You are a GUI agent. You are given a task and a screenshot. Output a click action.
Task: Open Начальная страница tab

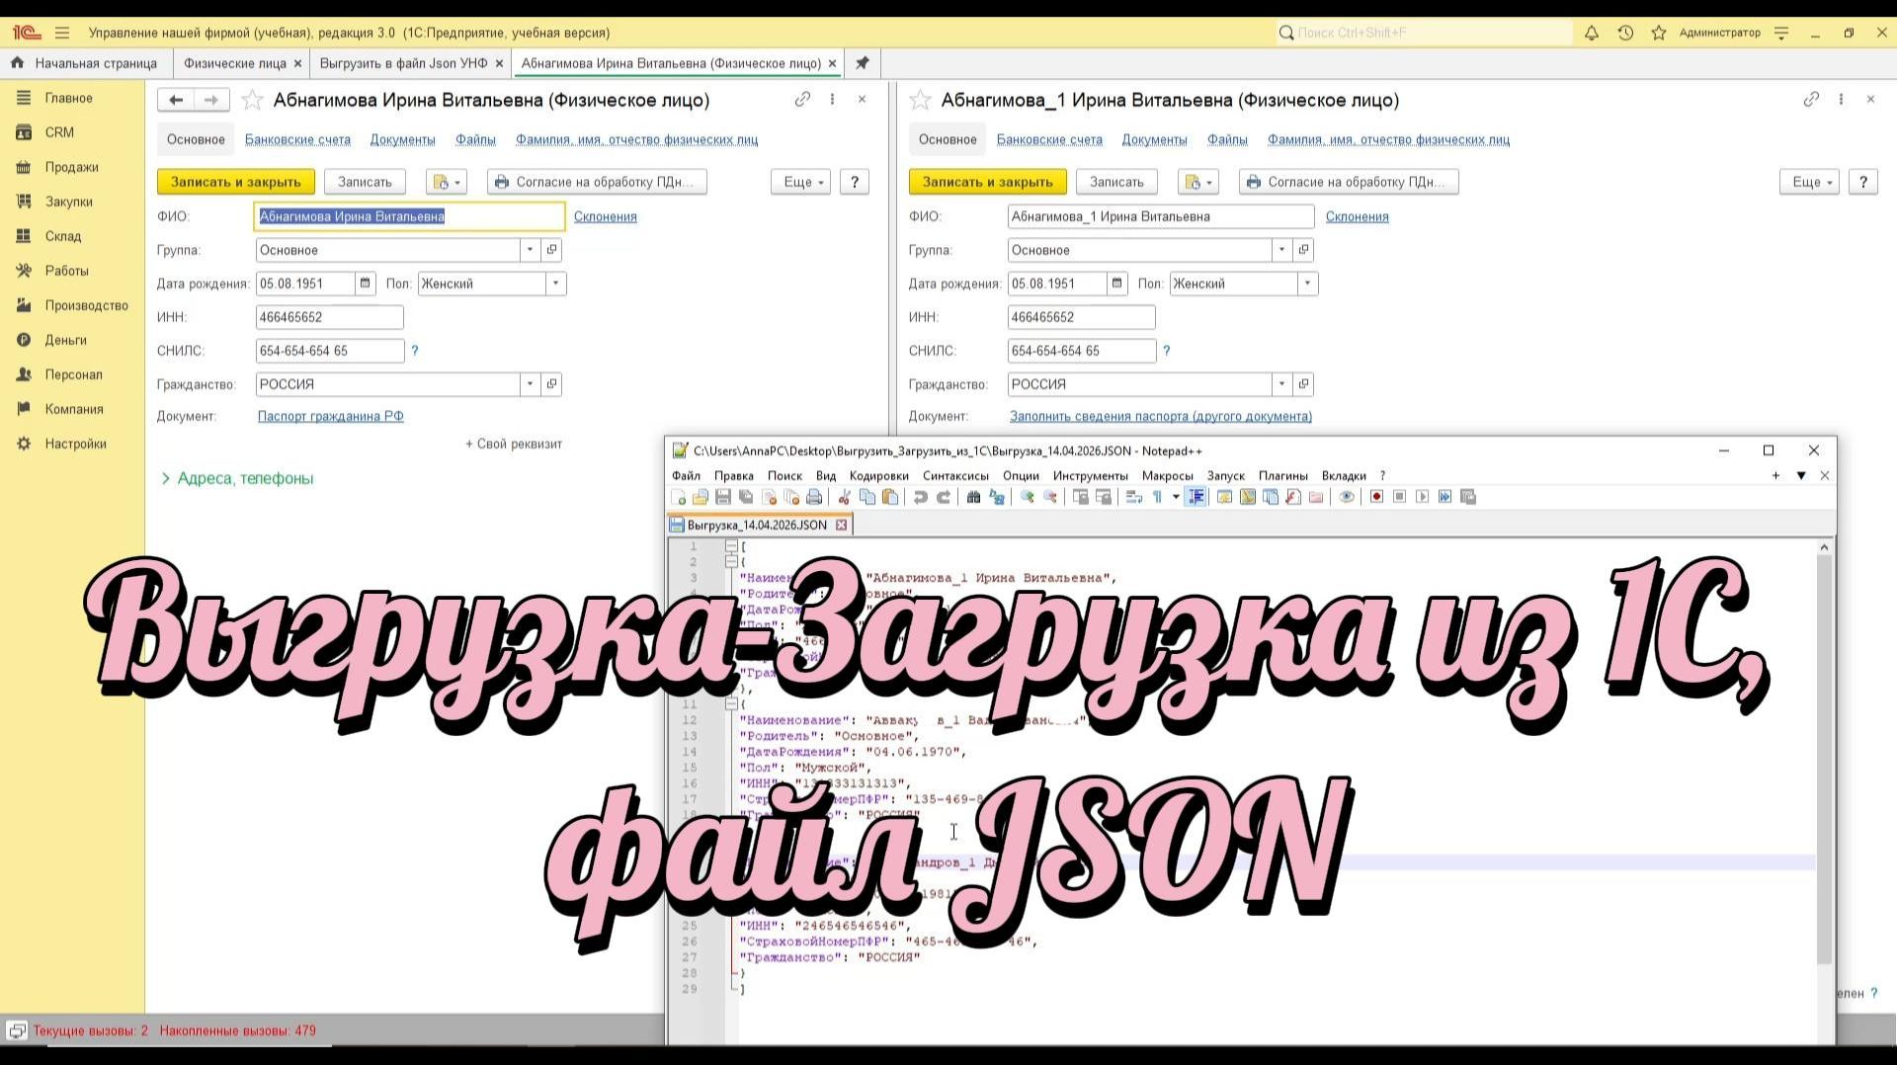coord(85,63)
